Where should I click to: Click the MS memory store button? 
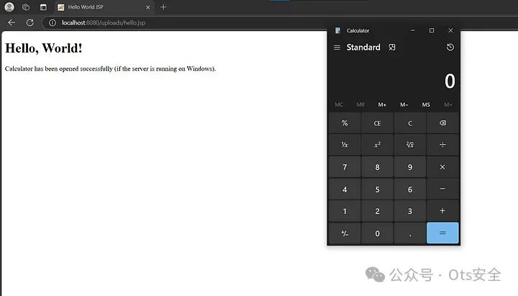(x=426, y=104)
